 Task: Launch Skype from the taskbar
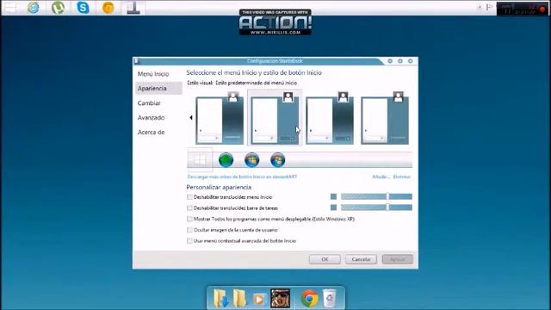83,8
